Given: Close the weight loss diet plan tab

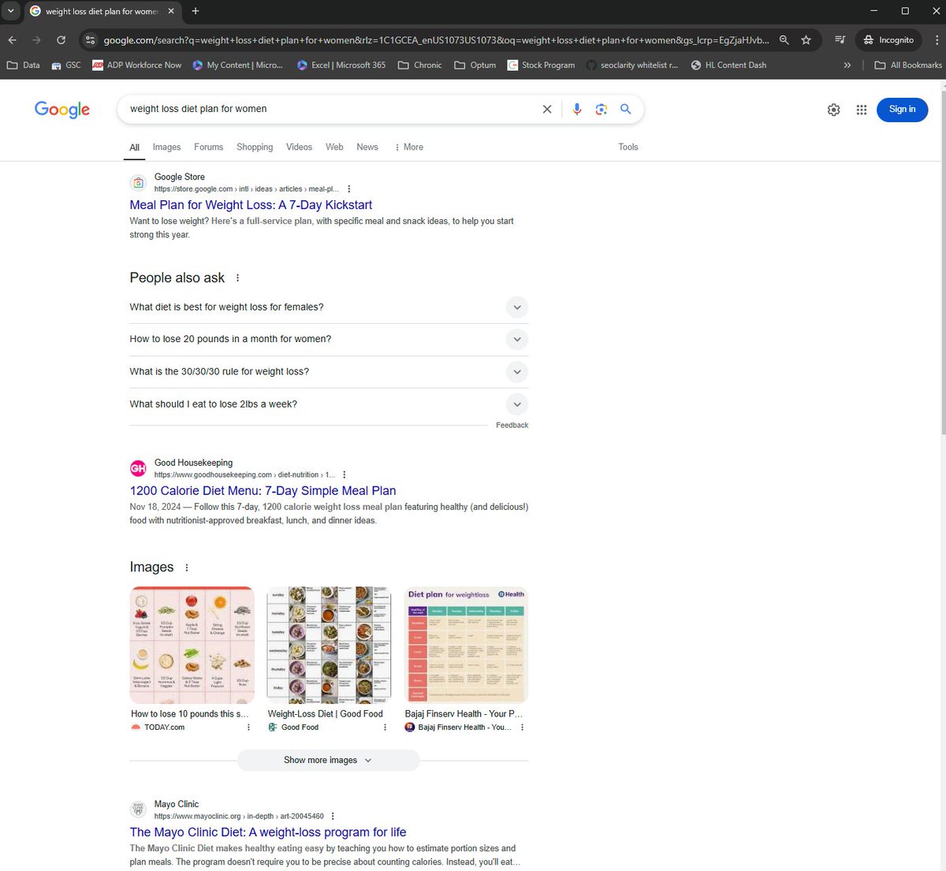Looking at the screenshot, I should [171, 11].
